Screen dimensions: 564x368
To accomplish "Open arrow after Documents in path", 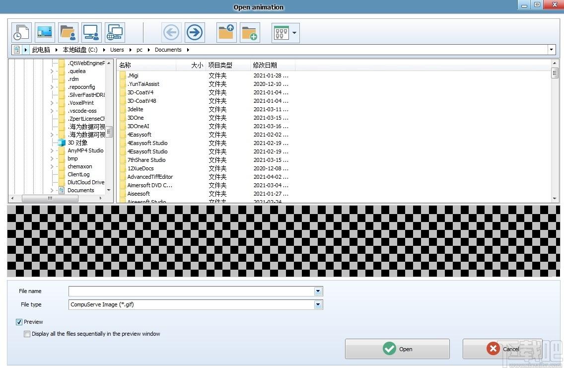I will [188, 50].
